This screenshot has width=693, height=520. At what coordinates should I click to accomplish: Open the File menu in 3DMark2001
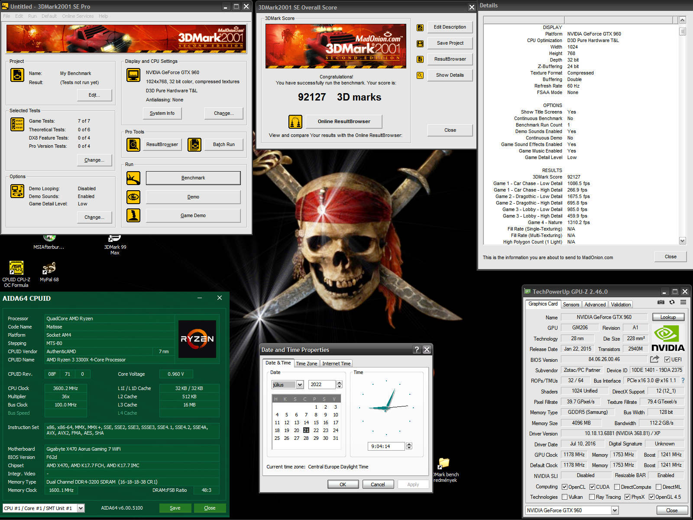6,16
